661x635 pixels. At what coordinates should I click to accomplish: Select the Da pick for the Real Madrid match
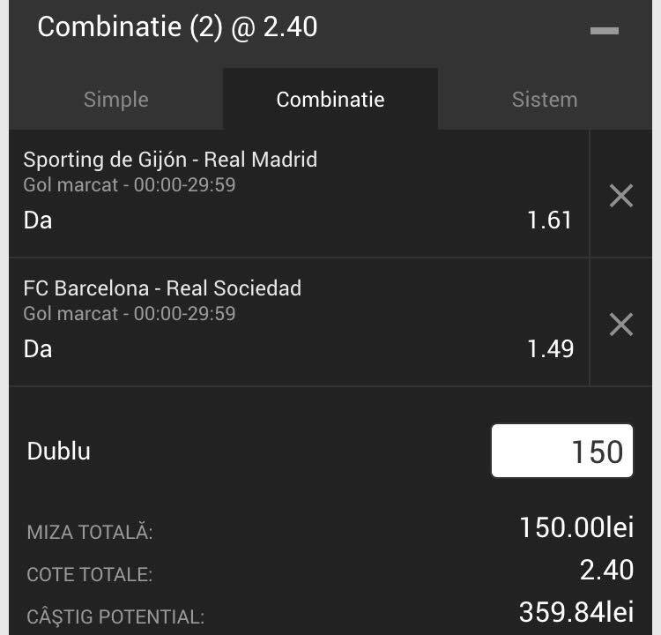click(38, 220)
